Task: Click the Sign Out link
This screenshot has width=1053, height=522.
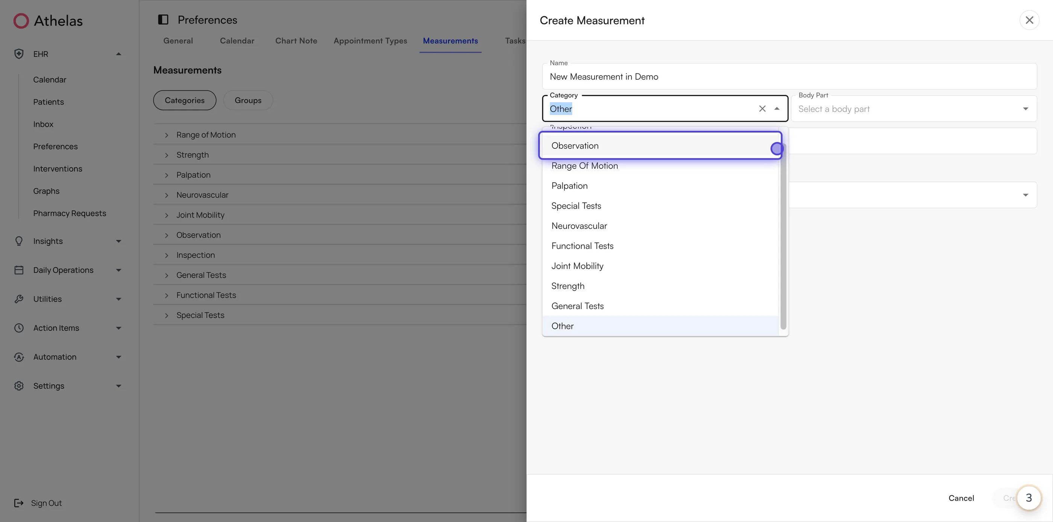Action: [x=46, y=503]
